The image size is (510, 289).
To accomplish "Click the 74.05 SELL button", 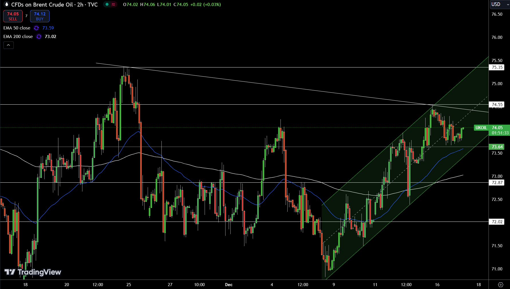I will tap(13, 16).
